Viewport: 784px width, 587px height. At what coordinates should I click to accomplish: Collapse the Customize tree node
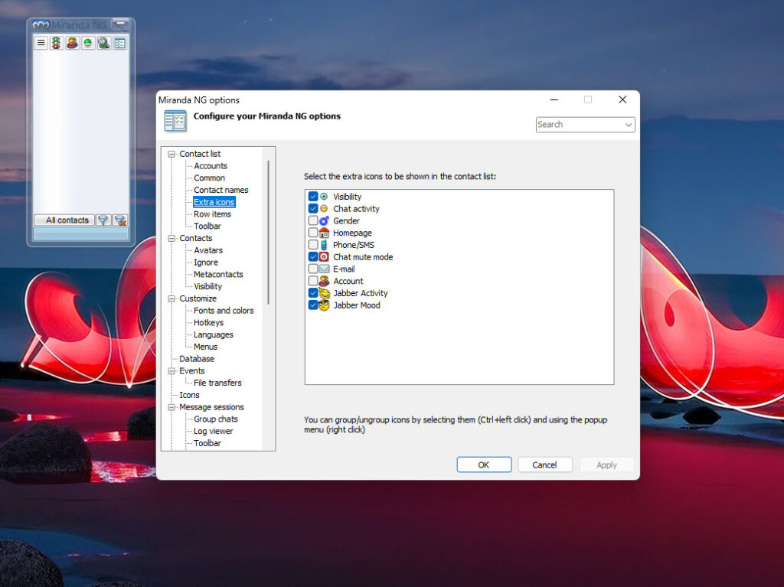[x=171, y=298]
